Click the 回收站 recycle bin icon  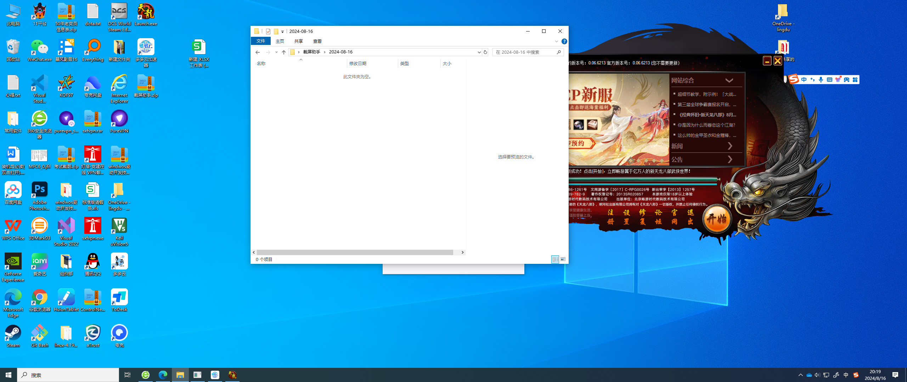coord(13,51)
